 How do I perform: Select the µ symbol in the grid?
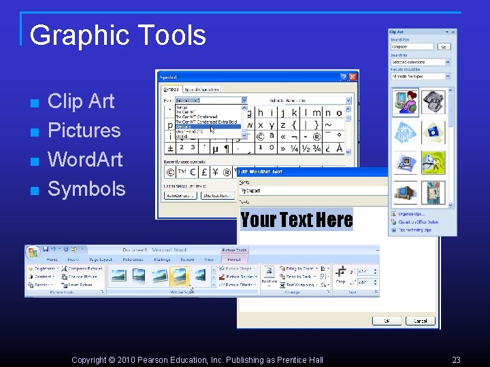[215, 149]
